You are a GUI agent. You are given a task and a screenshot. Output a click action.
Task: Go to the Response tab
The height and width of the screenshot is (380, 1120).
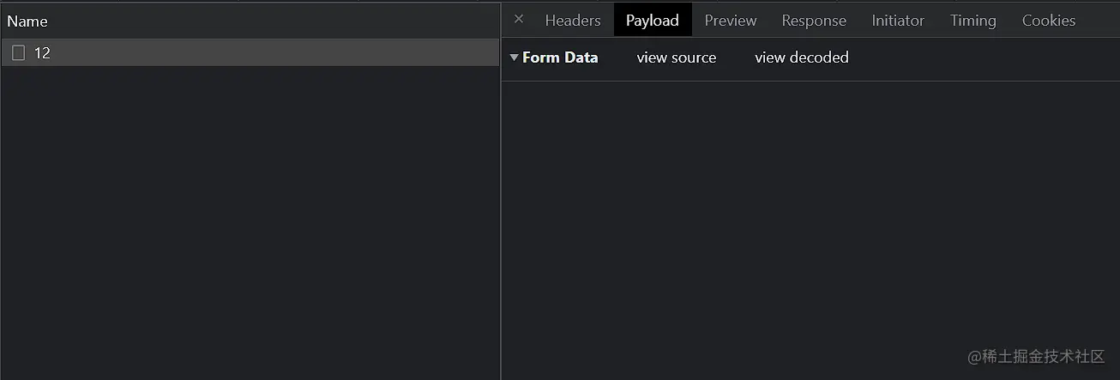(x=813, y=21)
